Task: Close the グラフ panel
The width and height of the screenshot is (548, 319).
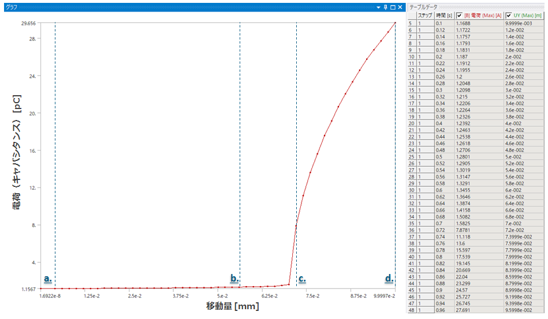Action: pyautogui.click(x=400, y=7)
